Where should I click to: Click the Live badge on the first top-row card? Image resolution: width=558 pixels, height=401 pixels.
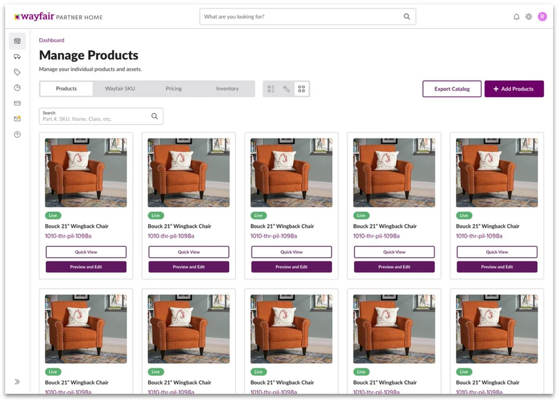point(53,216)
